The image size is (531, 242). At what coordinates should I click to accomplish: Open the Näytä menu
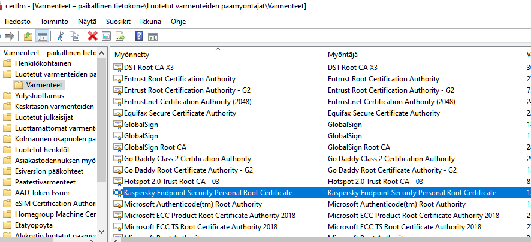tap(87, 21)
